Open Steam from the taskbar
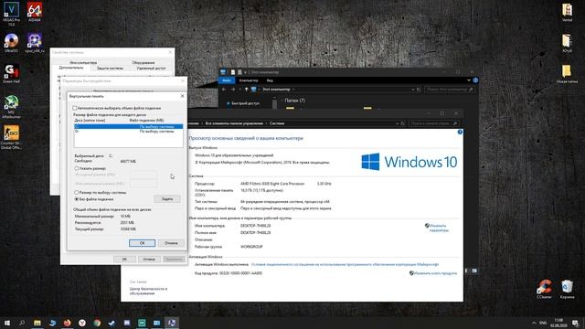The width and height of the screenshot is (585, 329). pyautogui.click(x=112, y=323)
